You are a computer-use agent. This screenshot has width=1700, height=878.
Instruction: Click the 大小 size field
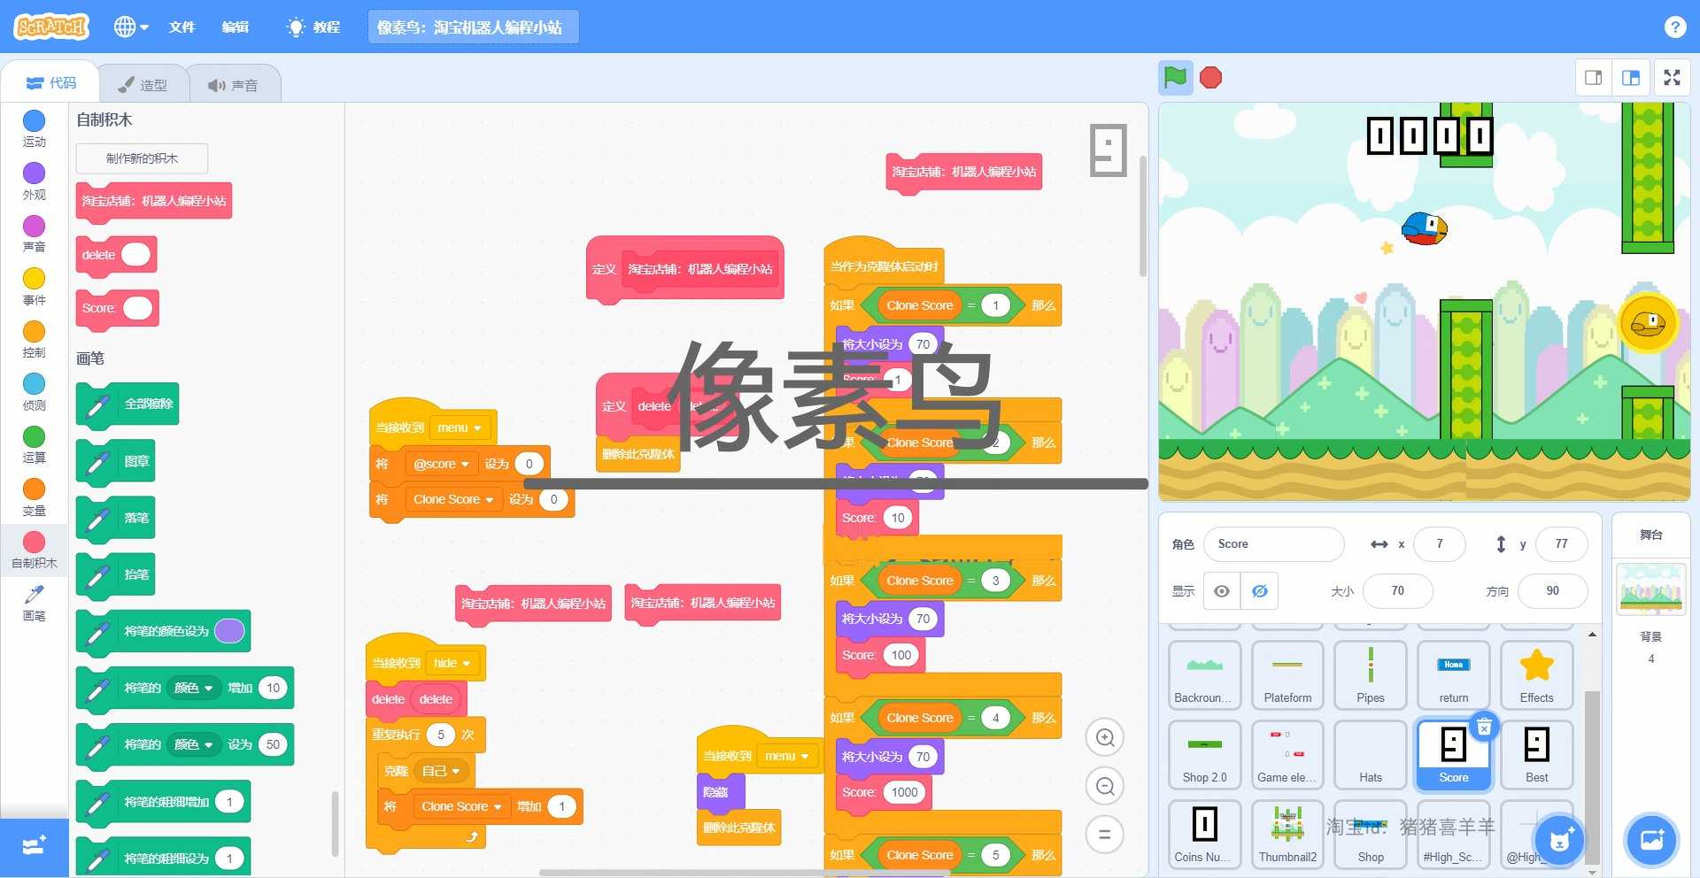[1397, 591]
